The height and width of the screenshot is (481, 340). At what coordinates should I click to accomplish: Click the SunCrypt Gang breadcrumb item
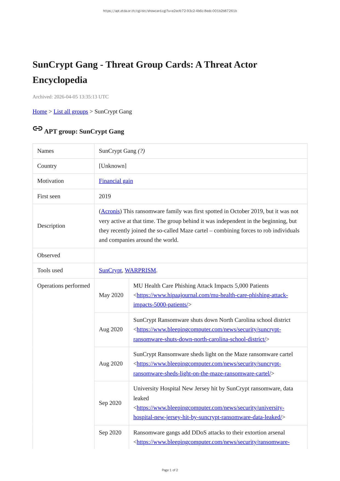[113, 111]
